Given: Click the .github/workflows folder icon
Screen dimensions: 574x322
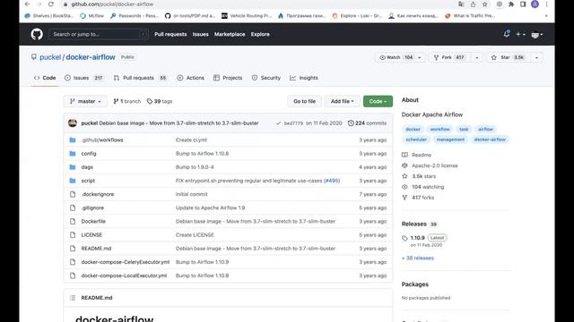Looking at the screenshot, I should tap(73, 140).
